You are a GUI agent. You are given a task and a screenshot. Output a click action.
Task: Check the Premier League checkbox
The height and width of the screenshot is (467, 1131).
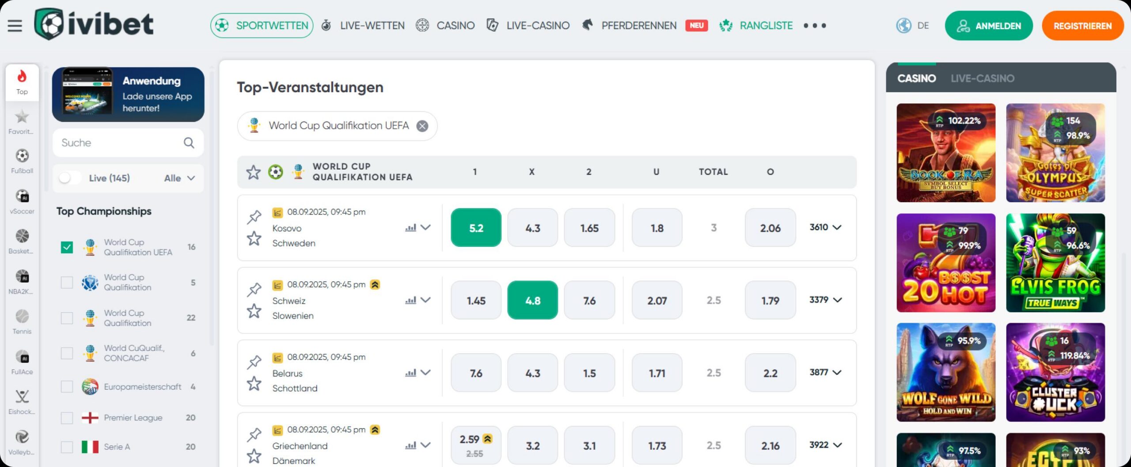coord(67,417)
